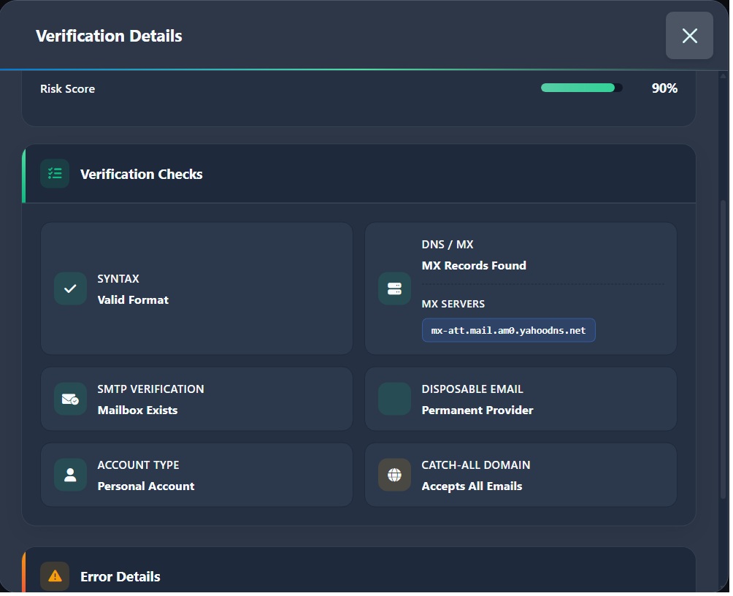Click the Verification Details title
Viewport: 733px width, 596px height.
tap(110, 36)
